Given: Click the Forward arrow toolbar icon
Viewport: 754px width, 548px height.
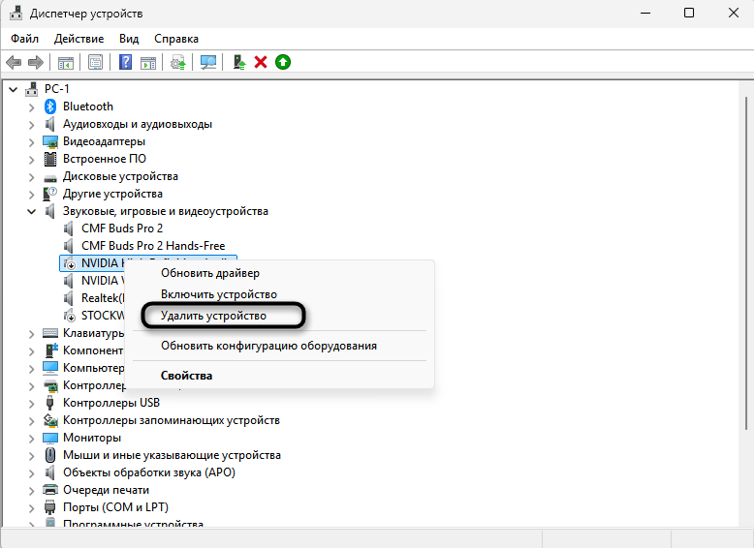Looking at the screenshot, I should (36, 62).
